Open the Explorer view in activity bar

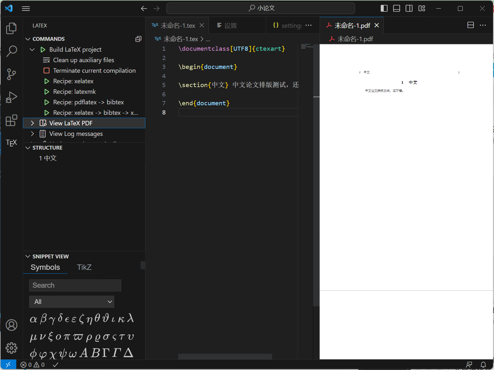(x=11, y=28)
